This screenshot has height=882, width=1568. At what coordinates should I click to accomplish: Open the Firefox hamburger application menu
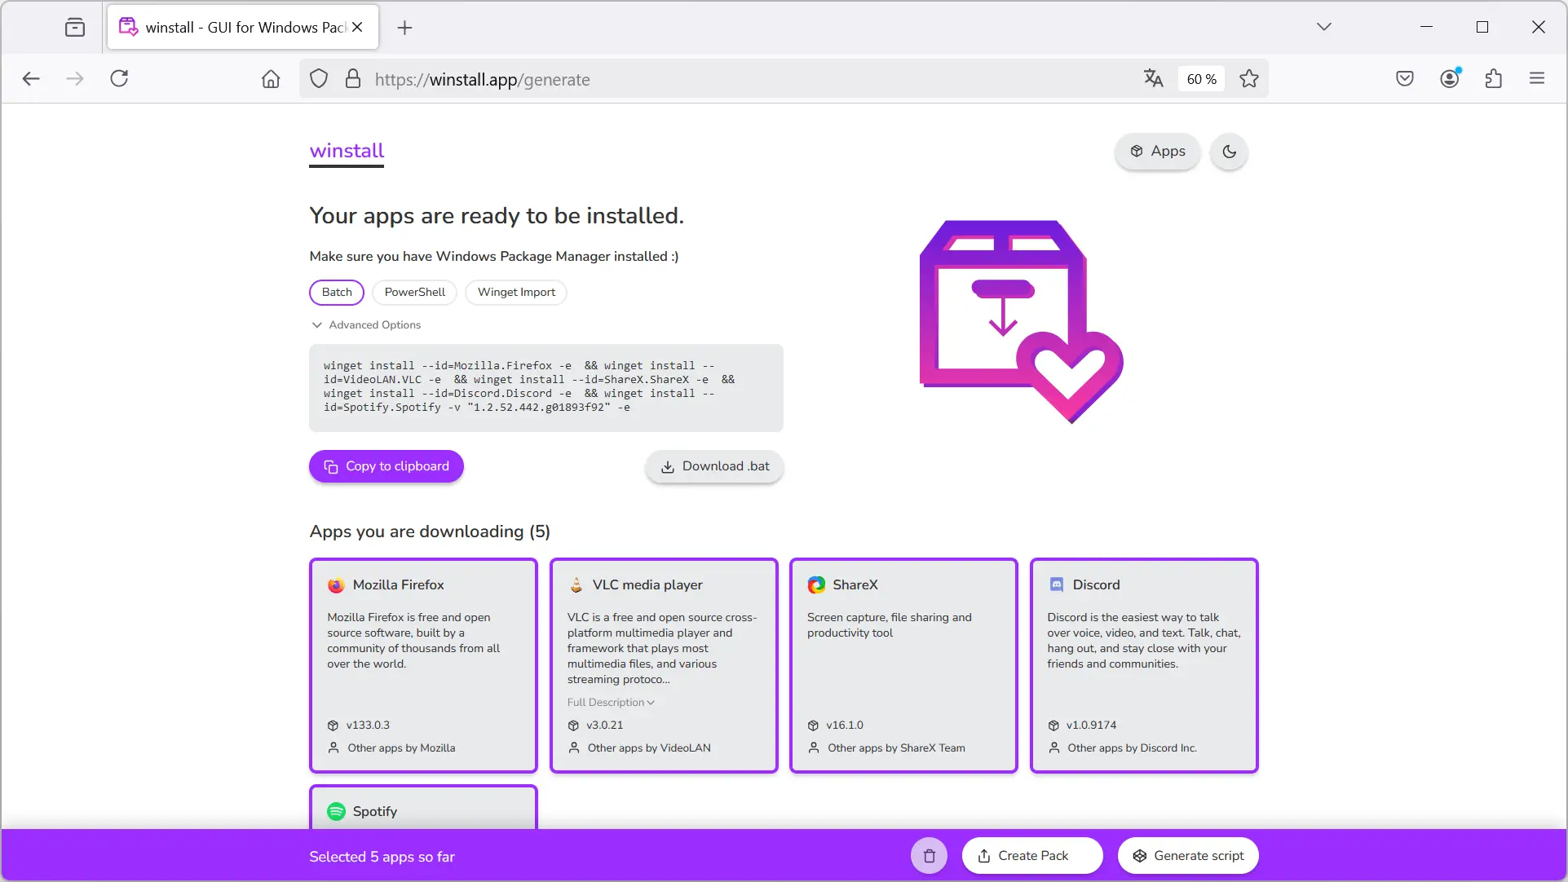coord(1537,78)
